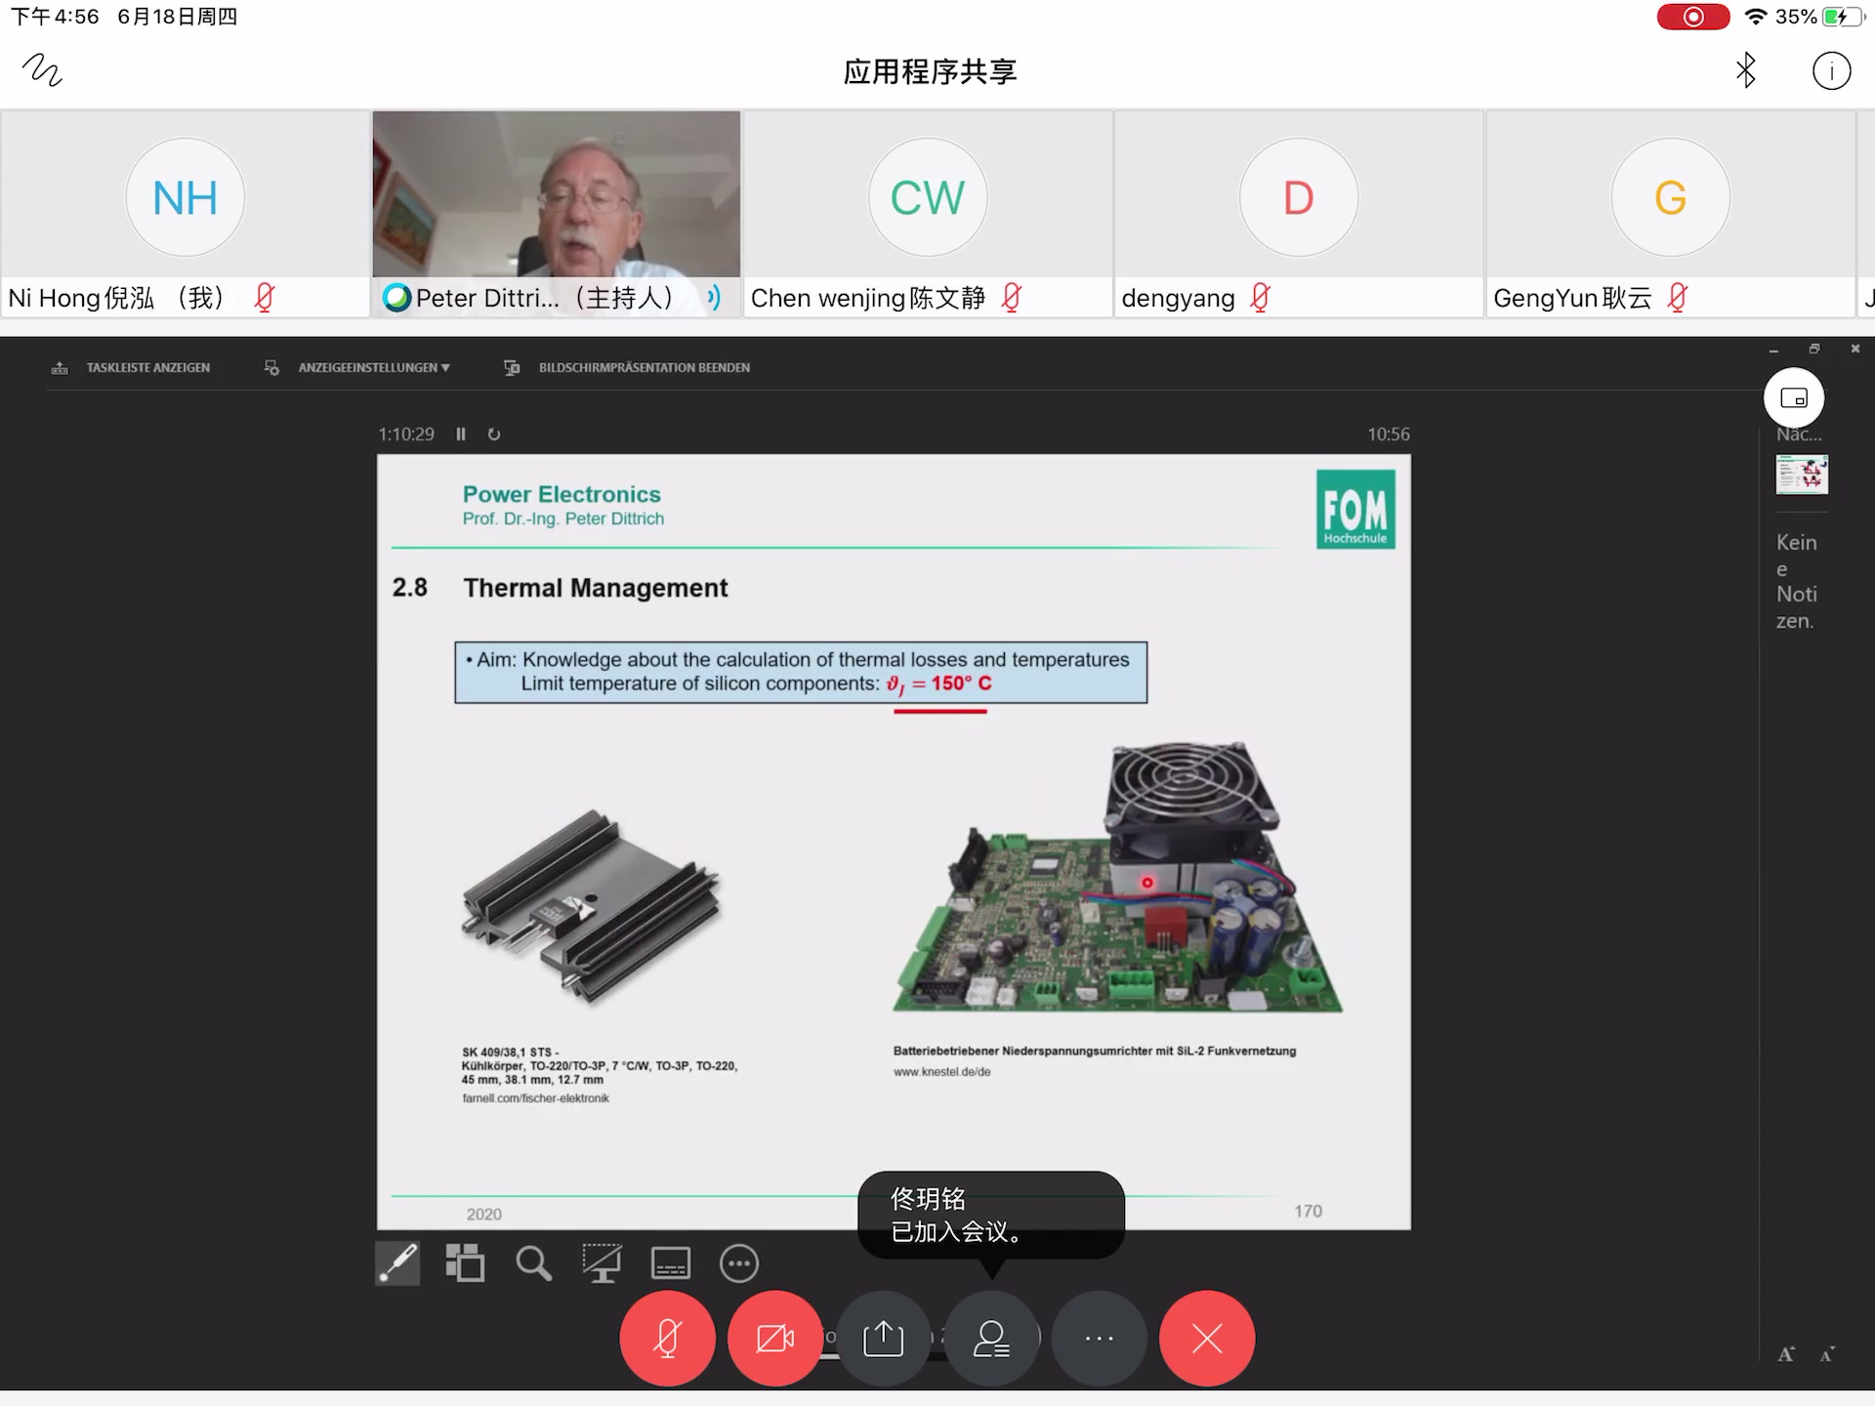Toggle mute on Ni Hong microphone
1875x1406 pixels.
(x=265, y=297)
